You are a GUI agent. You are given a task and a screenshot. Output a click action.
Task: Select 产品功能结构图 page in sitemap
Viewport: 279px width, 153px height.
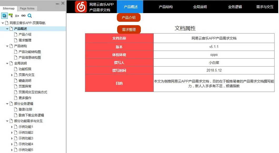(x=30, y=52)
